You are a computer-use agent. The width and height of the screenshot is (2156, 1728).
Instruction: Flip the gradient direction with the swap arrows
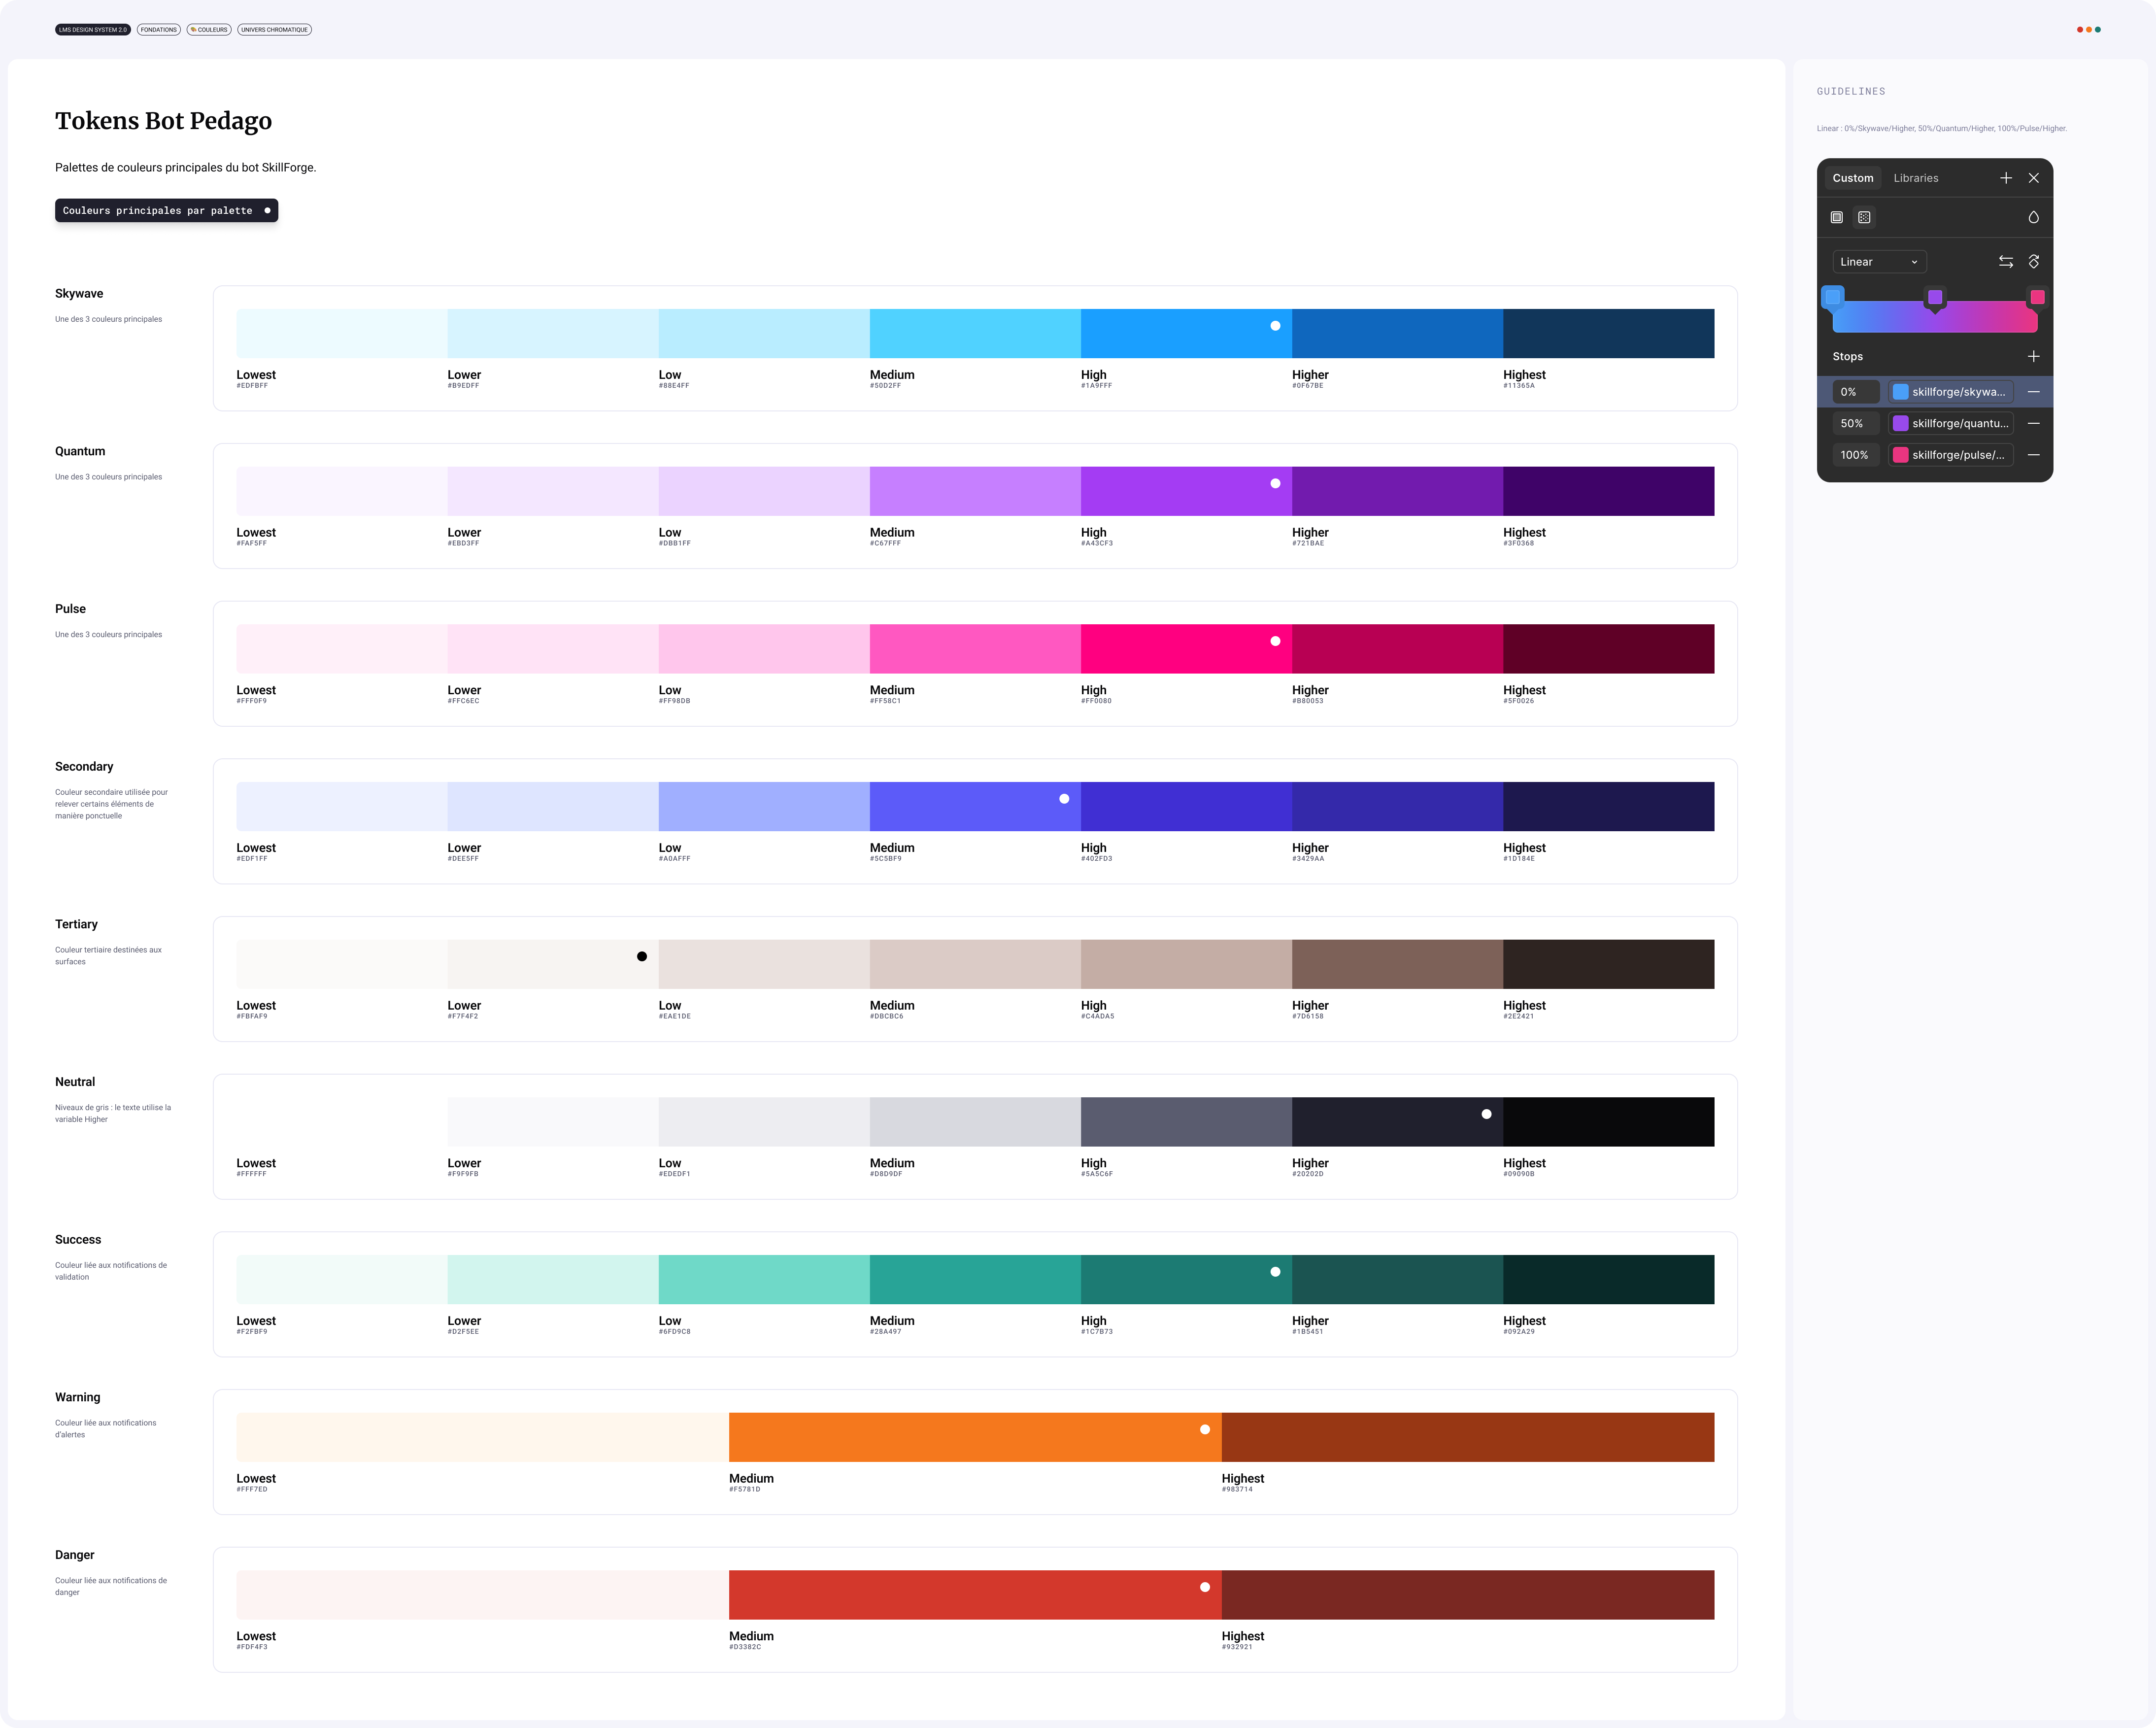[x=2007, y=262]
